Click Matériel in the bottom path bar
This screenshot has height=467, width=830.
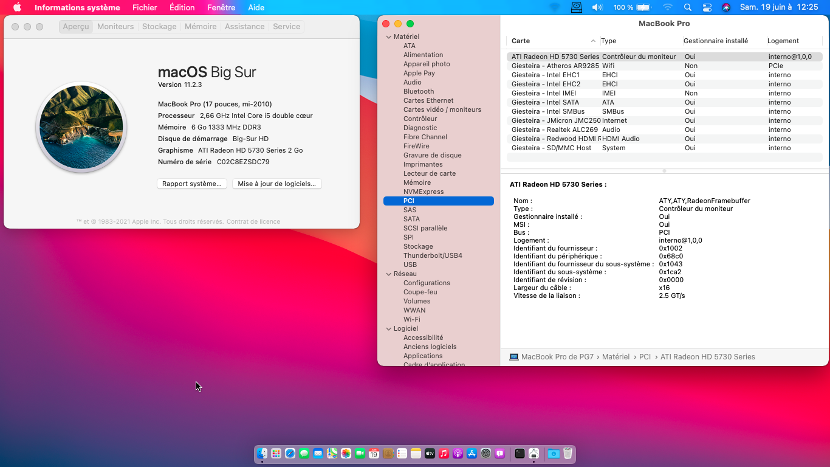[x=616, y=357]
